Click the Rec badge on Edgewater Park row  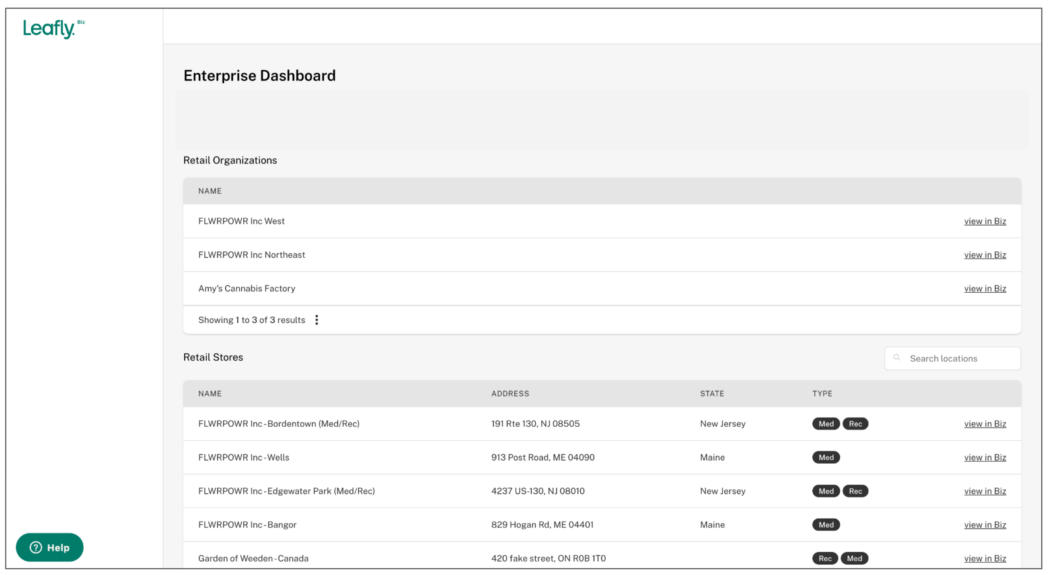point(855,491)
